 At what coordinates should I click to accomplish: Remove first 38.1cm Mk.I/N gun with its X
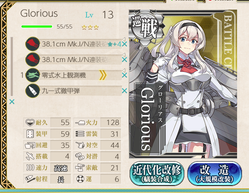coord(125,44)
